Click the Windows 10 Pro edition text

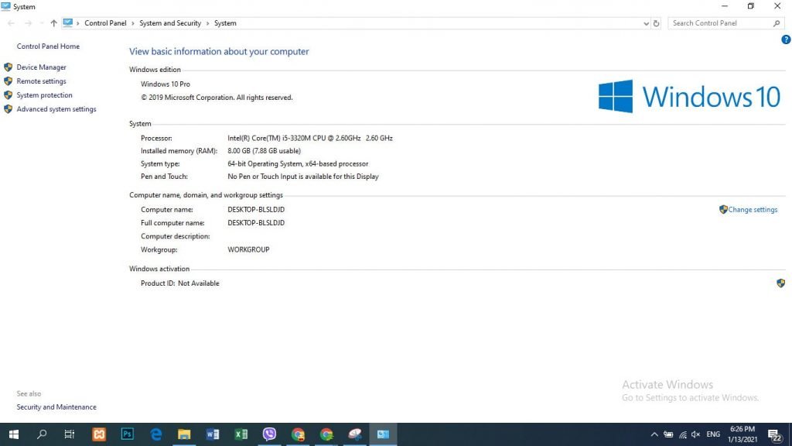pos(166,84)
